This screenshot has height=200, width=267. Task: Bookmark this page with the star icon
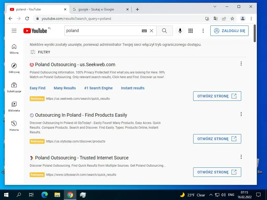(232, 18)
